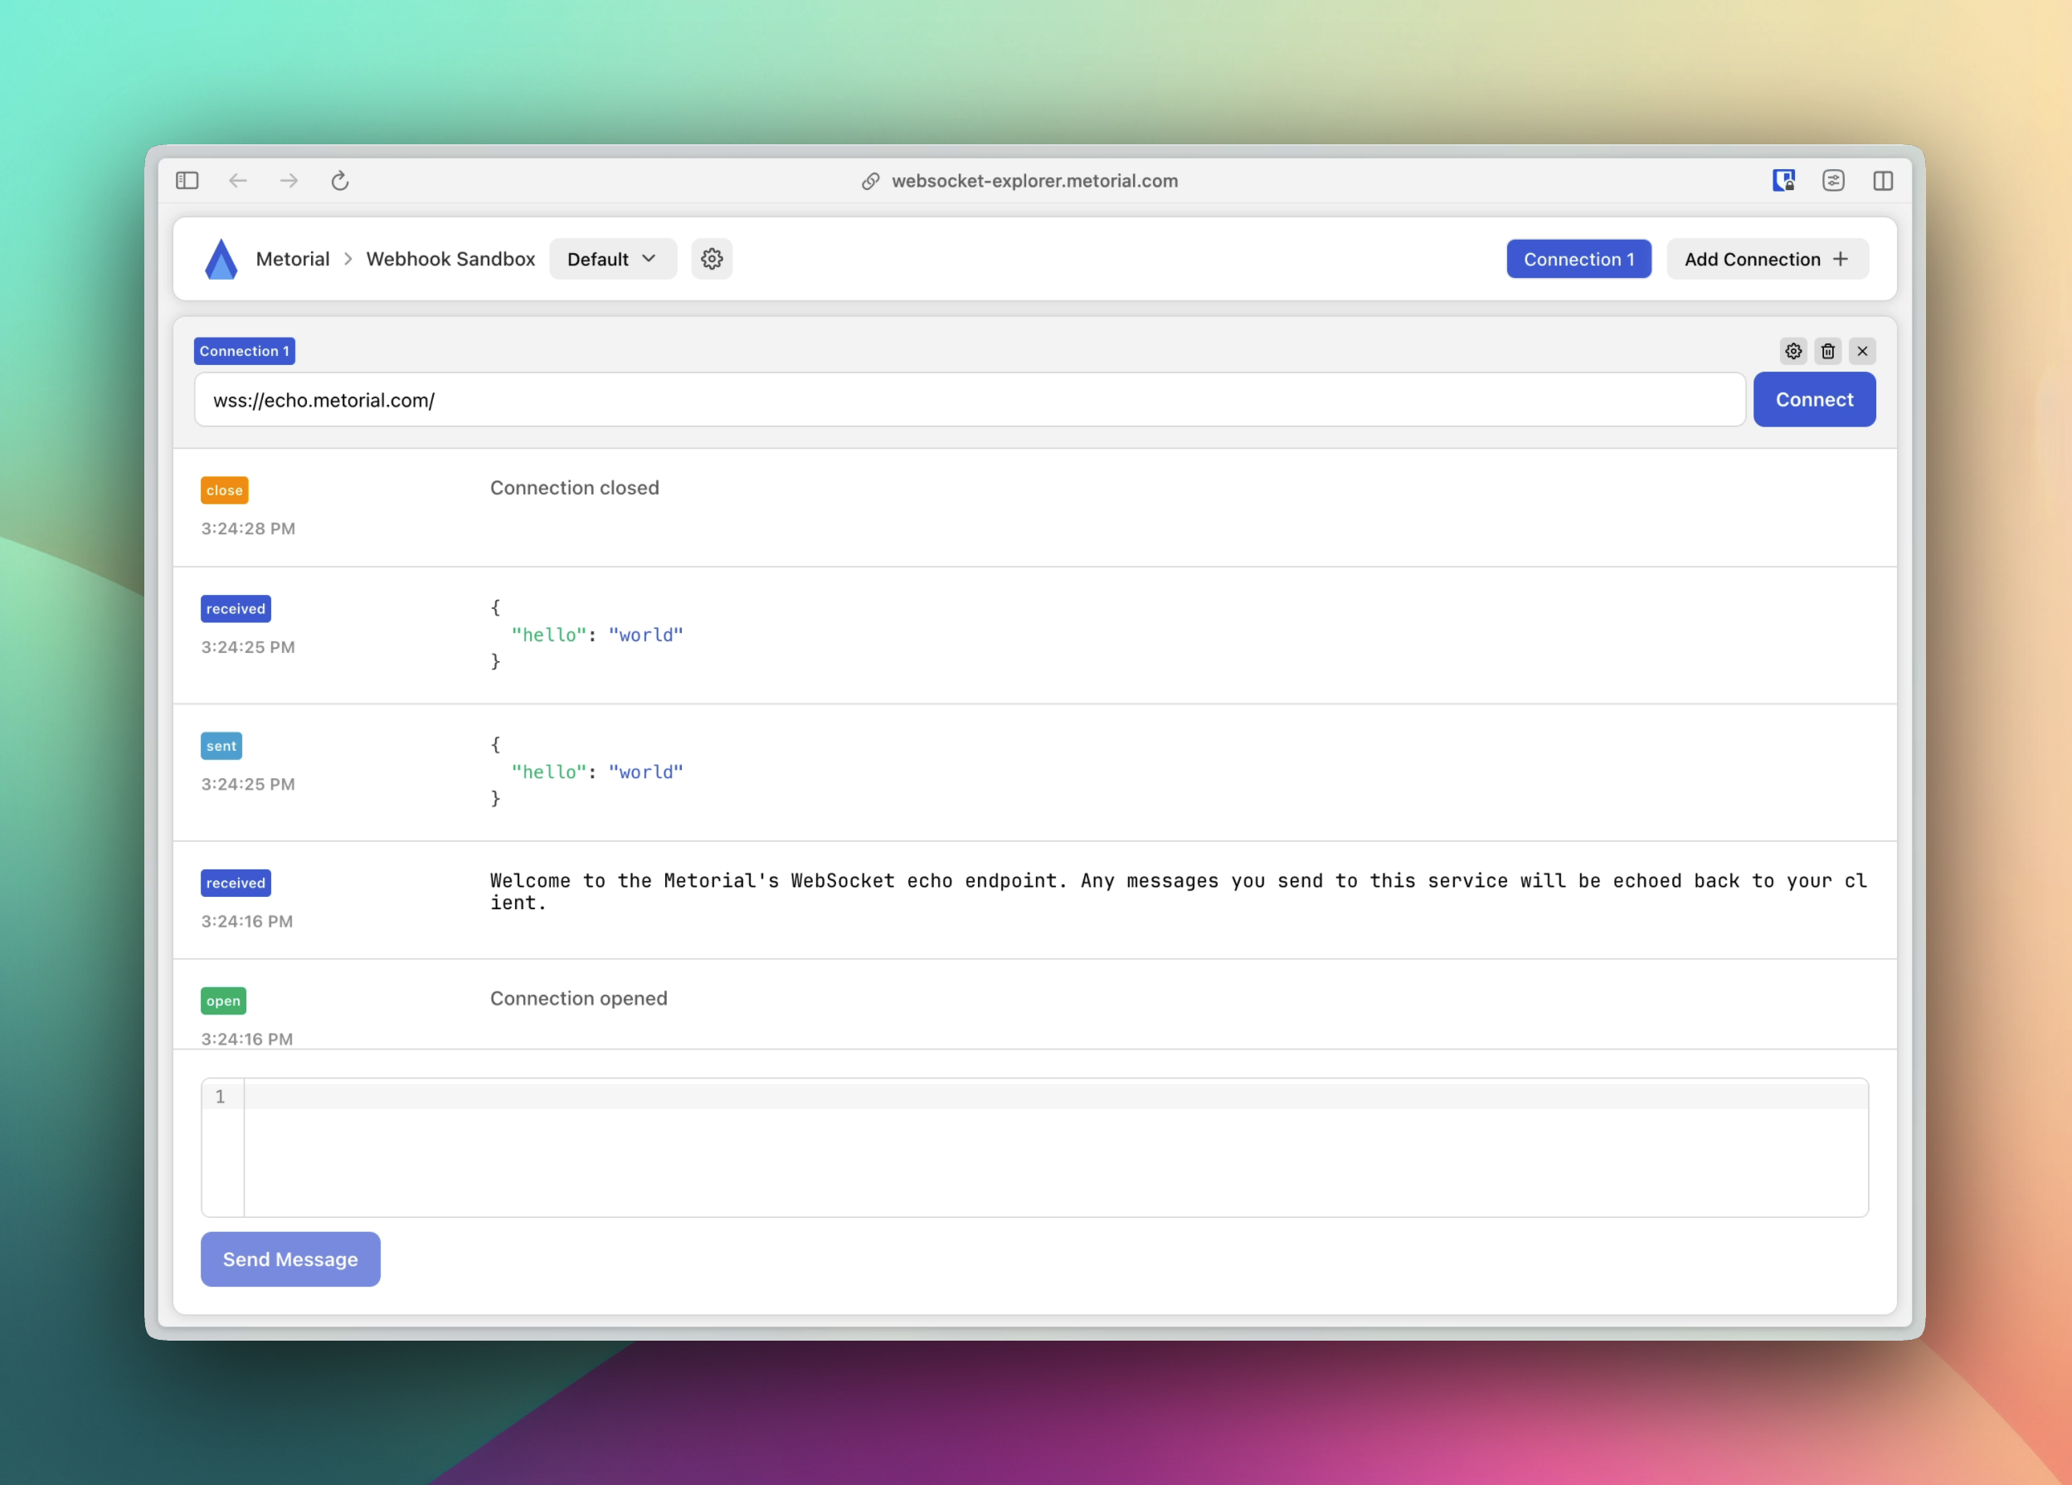Select the Connection 1 tab button

1578,259
